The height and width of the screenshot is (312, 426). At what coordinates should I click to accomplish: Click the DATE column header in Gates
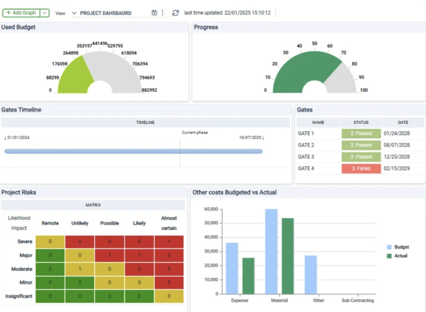tap(403, 122)
